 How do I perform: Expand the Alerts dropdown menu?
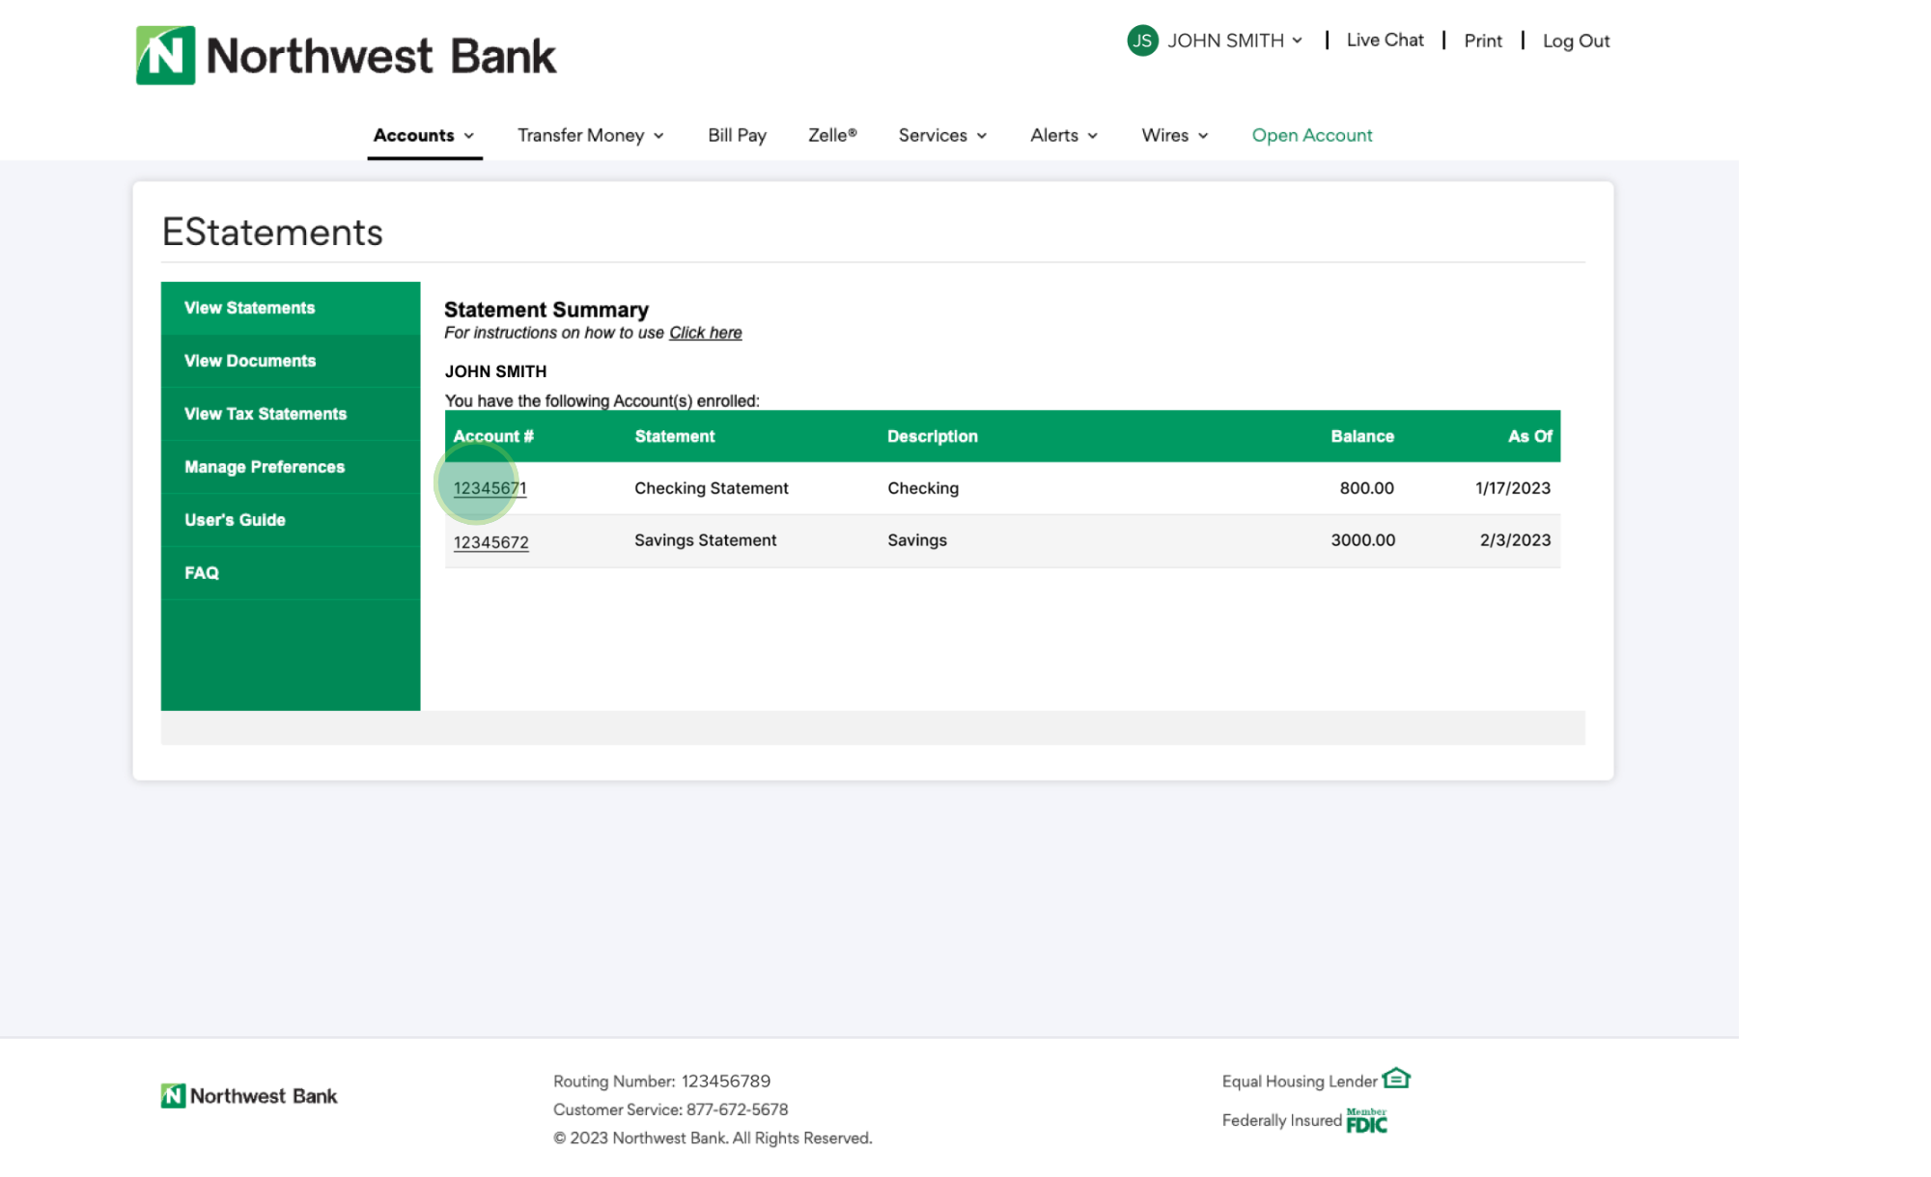pos(1063,135)
